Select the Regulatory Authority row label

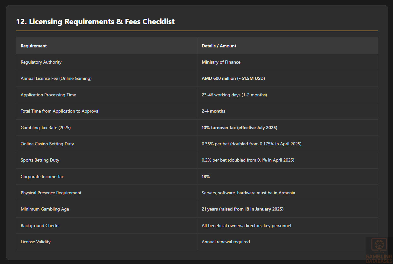coord(41,62)
